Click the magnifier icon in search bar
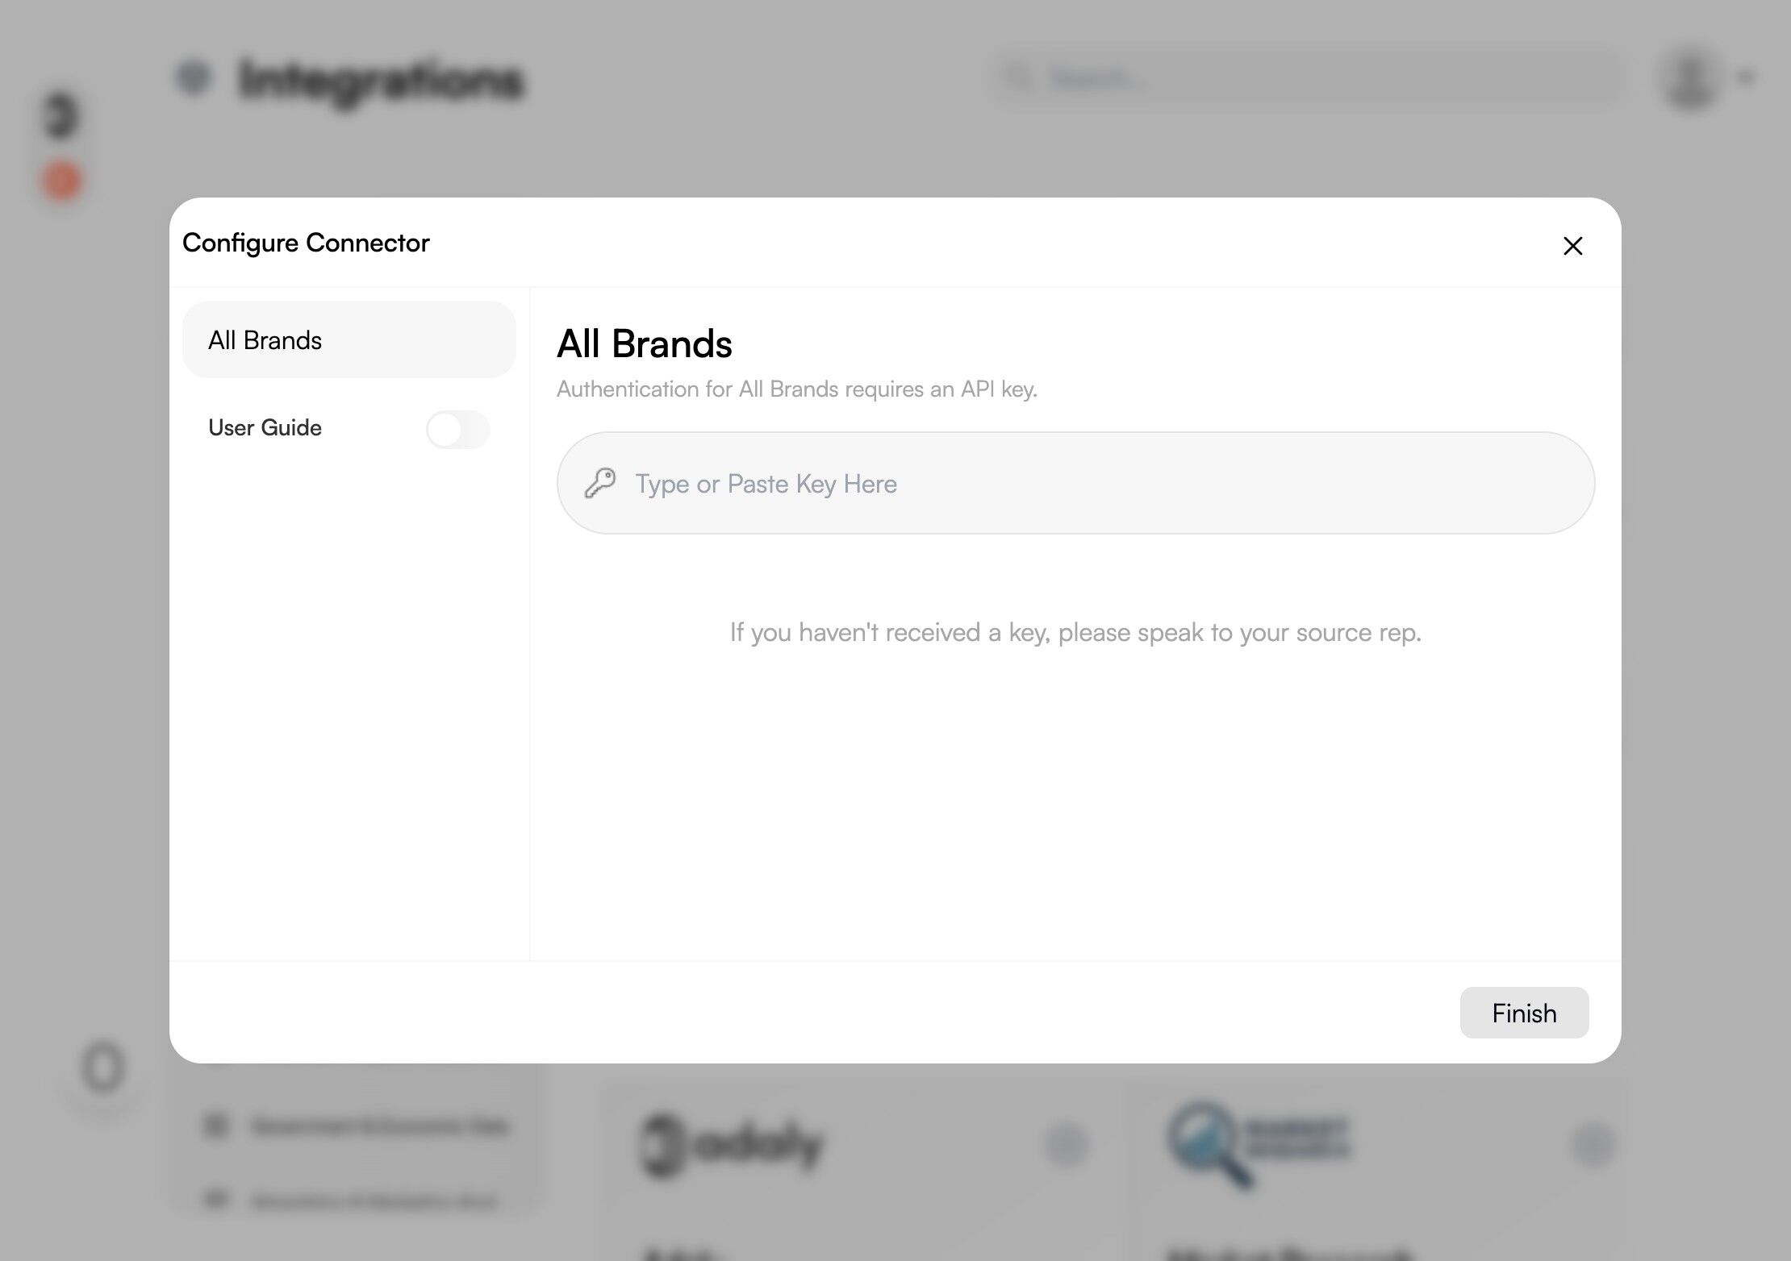 [x=1019, y=78]
